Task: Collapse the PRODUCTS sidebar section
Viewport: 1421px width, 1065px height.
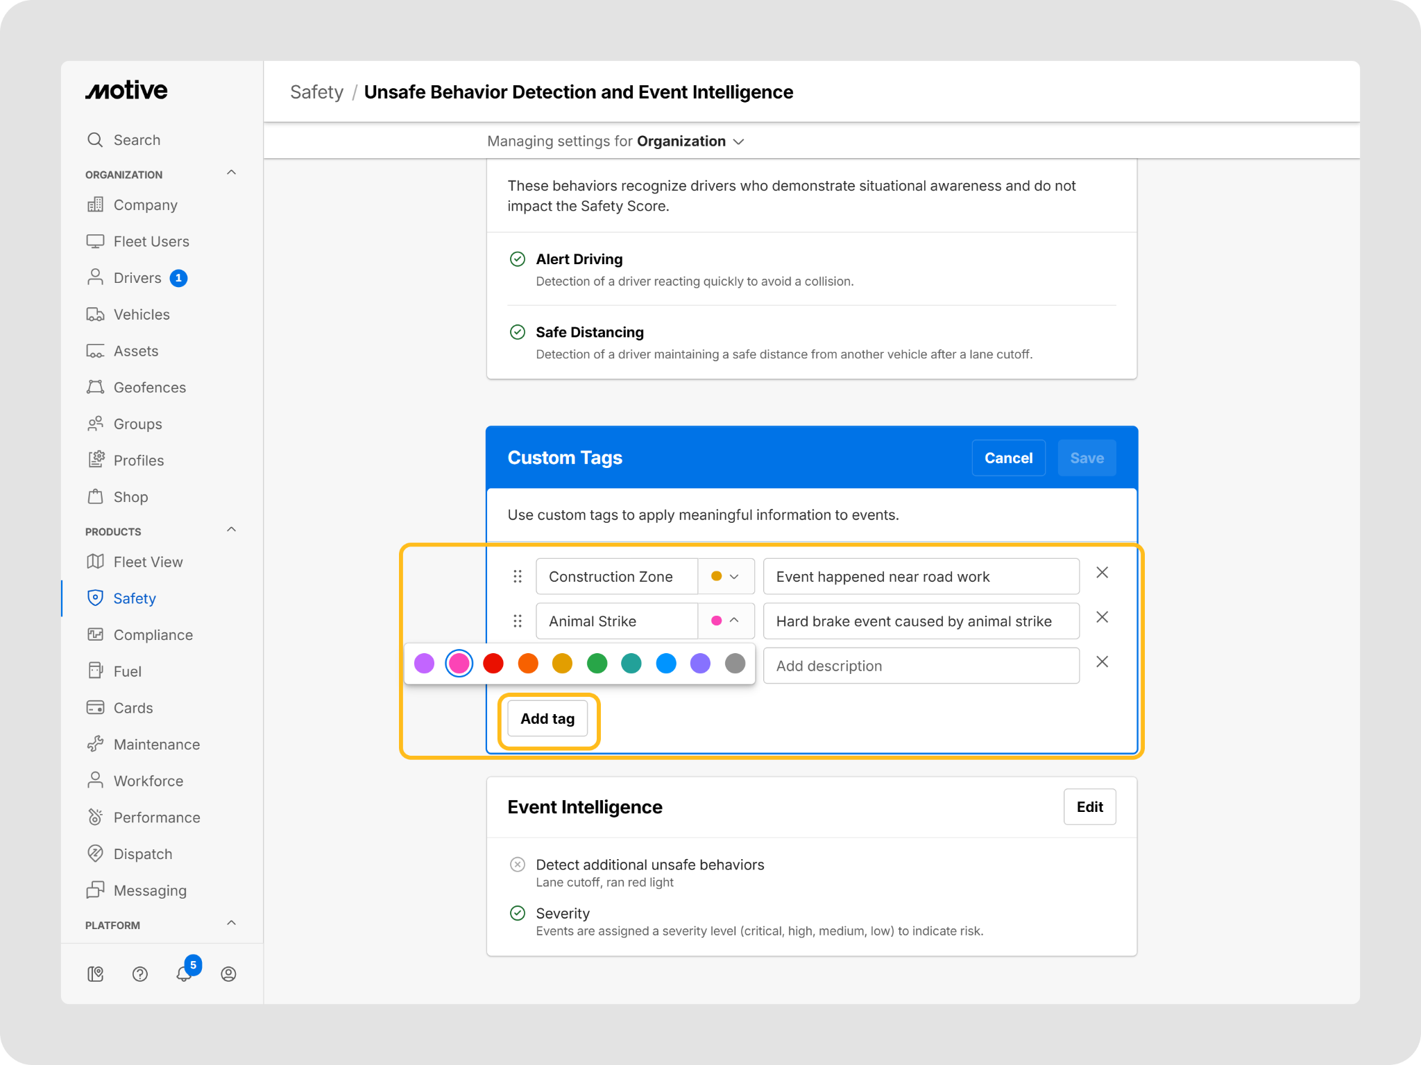Action: point(232,530)
